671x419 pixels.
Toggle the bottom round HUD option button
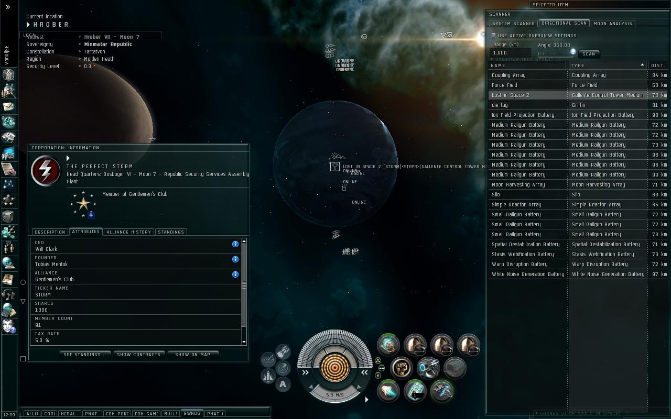click(x=378, y=376)
